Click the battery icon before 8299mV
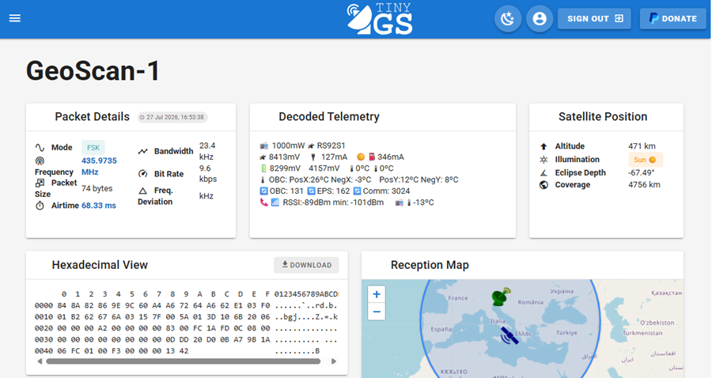712x378 pixels. [x=263, y=168]
